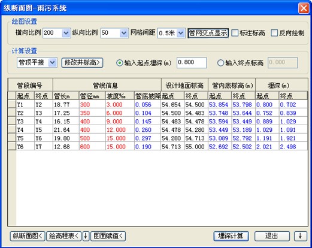Click the 退出 button
Screen dimensions: 312x248
pyautogui.click(x=272, y=236)
